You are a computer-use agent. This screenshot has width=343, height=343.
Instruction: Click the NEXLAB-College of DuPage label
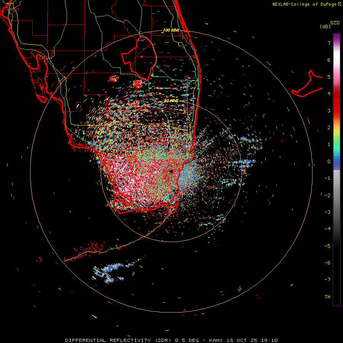click(304, 4)
